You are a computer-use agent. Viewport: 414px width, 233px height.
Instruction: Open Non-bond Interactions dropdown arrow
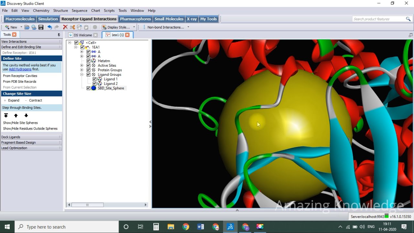coord(188,27)
